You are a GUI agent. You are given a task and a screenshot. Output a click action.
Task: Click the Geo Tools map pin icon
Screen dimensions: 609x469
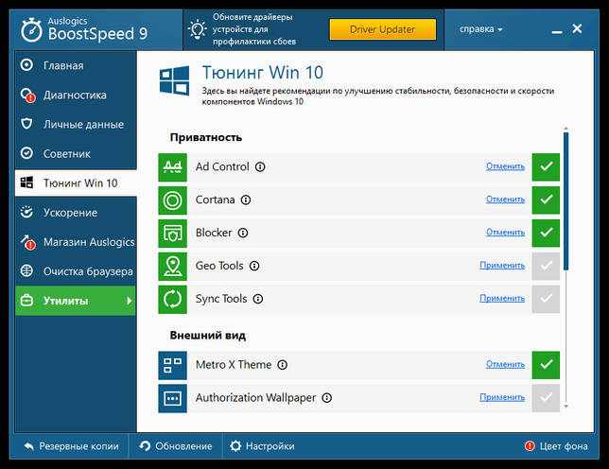172,266
